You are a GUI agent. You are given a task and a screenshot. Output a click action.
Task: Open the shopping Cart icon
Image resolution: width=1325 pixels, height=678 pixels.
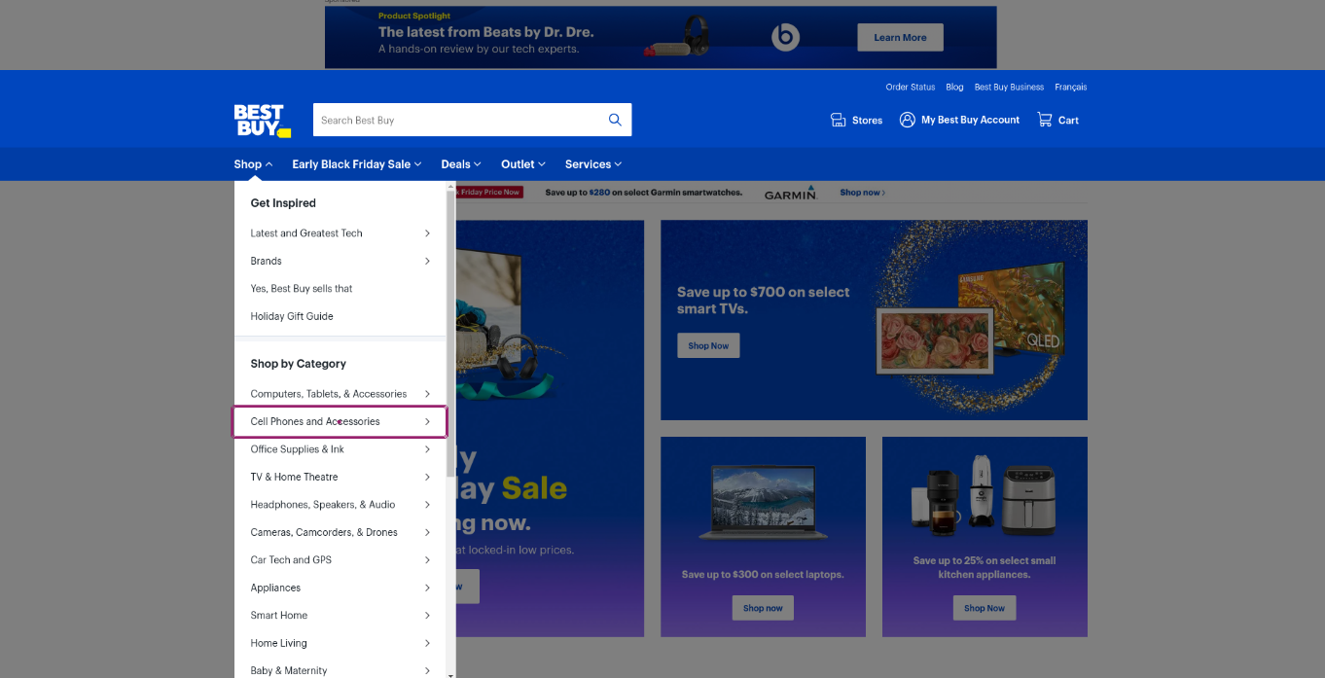[x=1045, y=120]
